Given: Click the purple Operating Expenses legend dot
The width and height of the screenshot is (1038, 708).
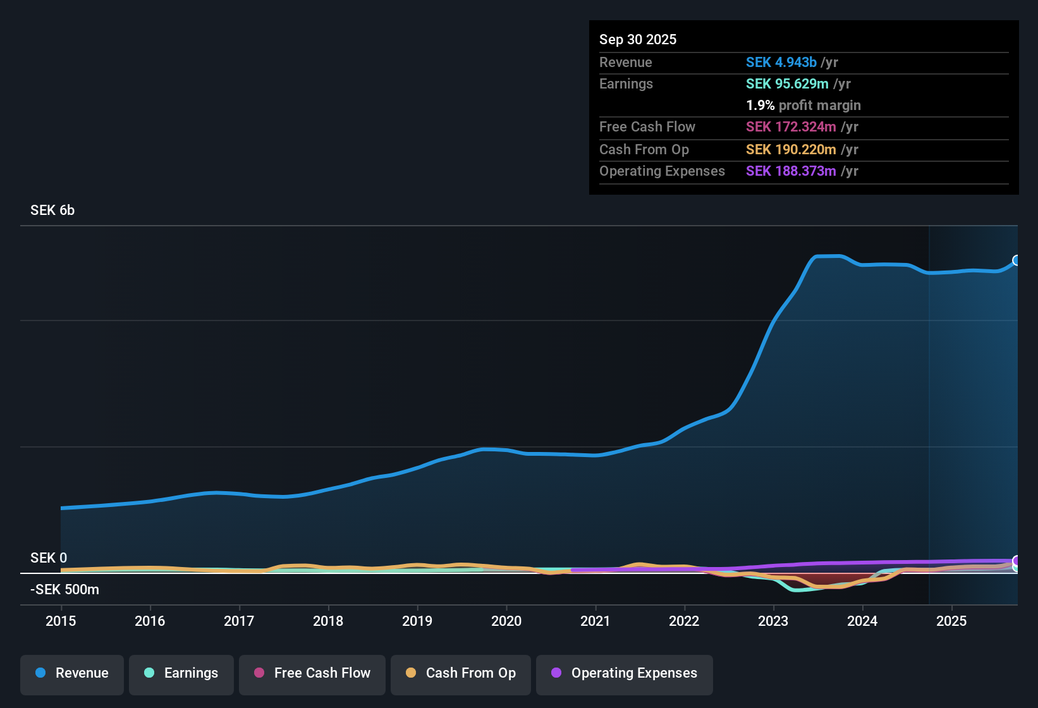Looking at the screenshot, I should [556, 673].
